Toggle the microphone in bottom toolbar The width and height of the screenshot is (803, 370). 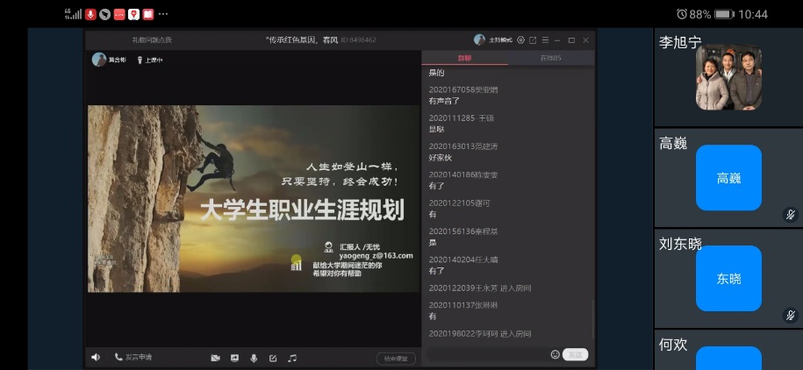254,358
